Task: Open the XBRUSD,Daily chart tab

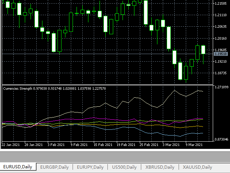Action: coord(160,167)
